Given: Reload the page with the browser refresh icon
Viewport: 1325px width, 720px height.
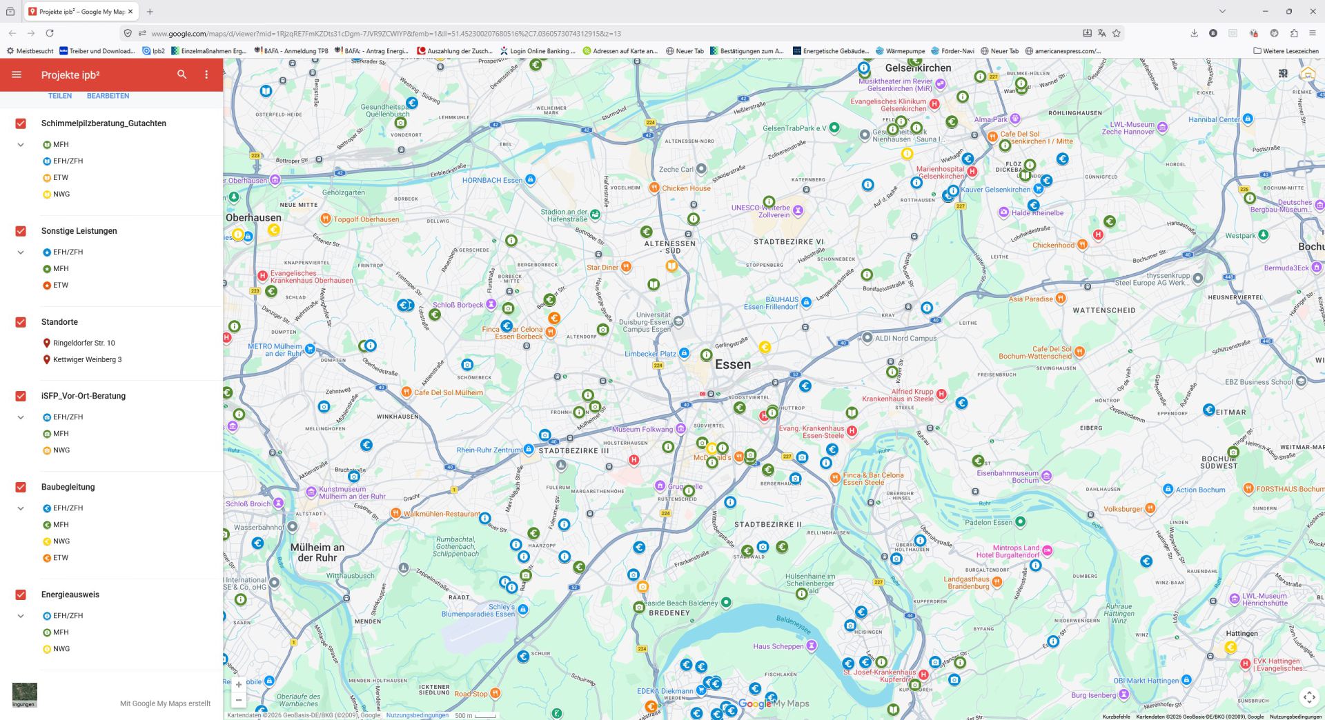Looking at the screenshot, I should (50, 33).
